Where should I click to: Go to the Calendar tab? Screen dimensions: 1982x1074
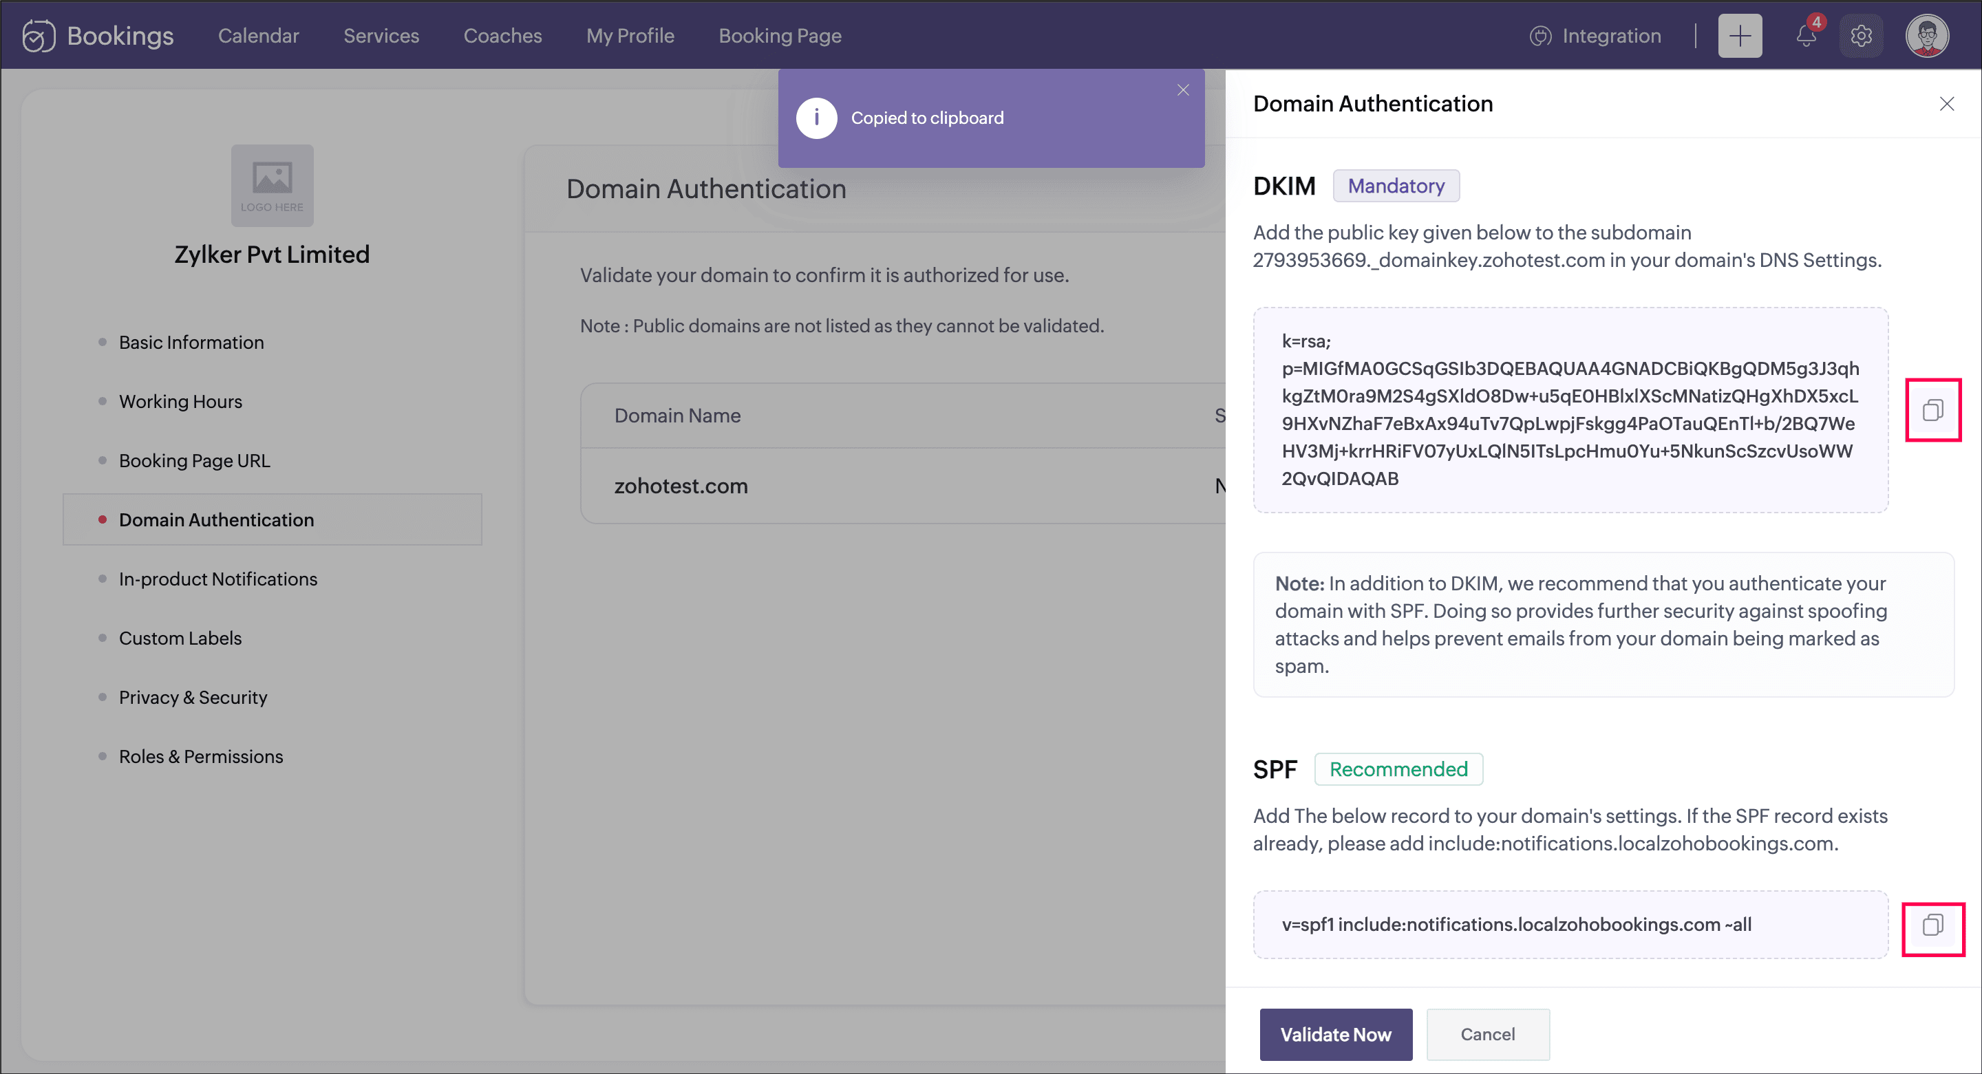pos(258,36)
